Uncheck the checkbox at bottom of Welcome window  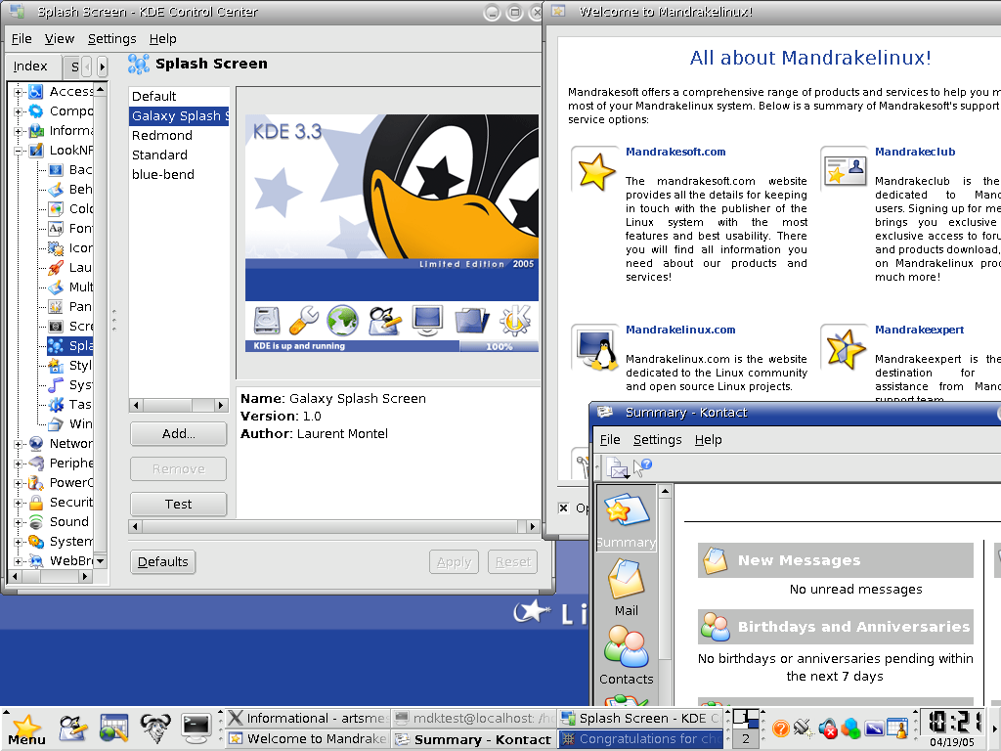pos(563,508)
